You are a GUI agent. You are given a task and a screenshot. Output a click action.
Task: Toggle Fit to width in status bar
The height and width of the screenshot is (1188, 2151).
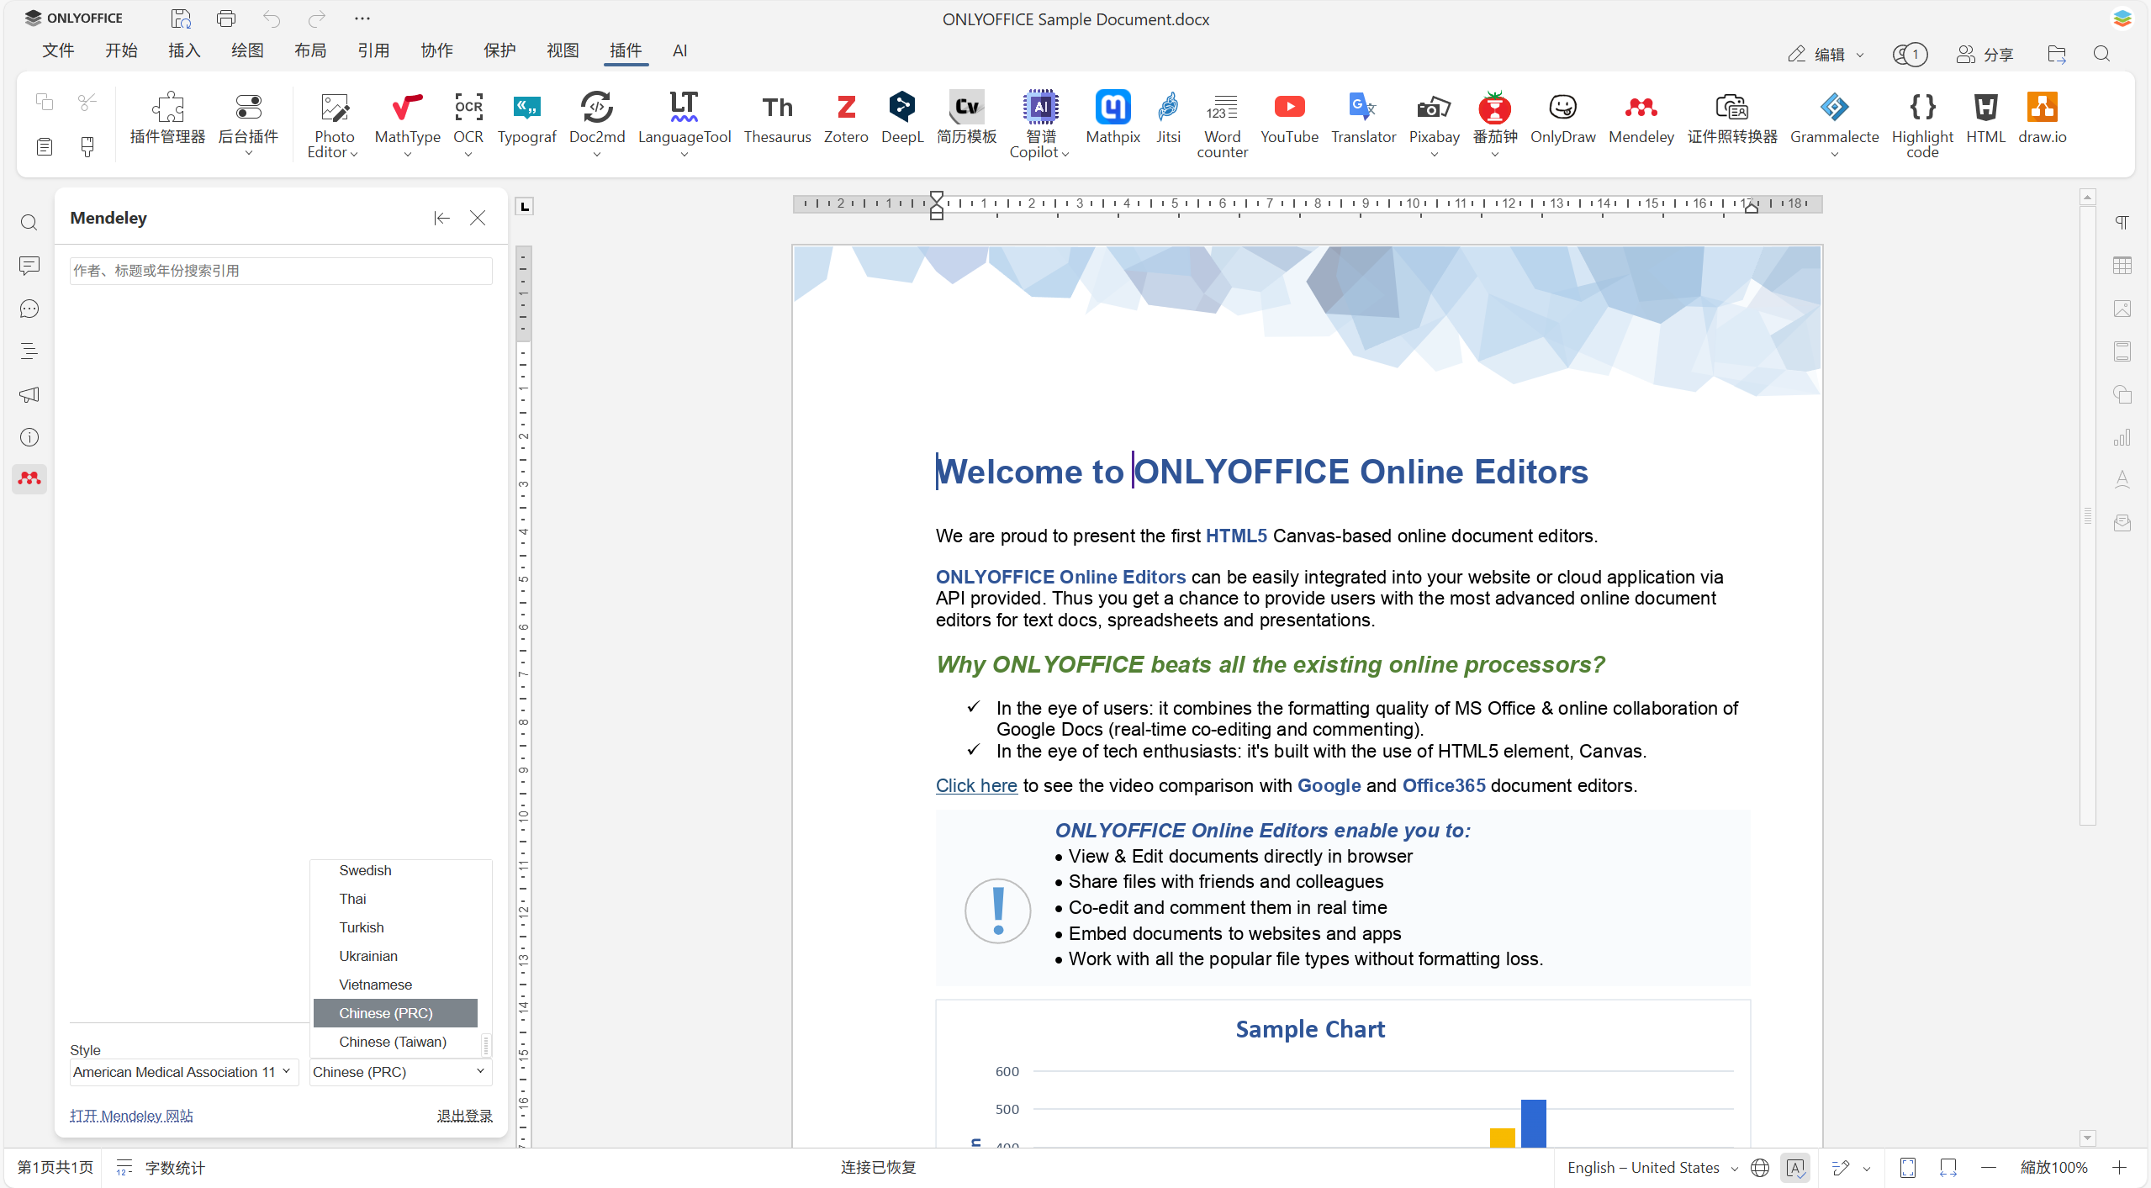[x=1948, y=1167]
